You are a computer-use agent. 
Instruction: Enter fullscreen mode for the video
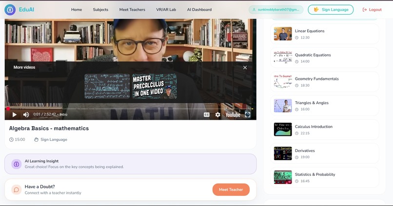(248, 114)
